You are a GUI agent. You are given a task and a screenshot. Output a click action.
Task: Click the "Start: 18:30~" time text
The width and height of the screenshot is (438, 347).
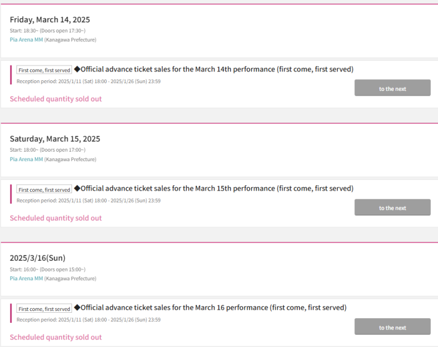tap(24, 31)
